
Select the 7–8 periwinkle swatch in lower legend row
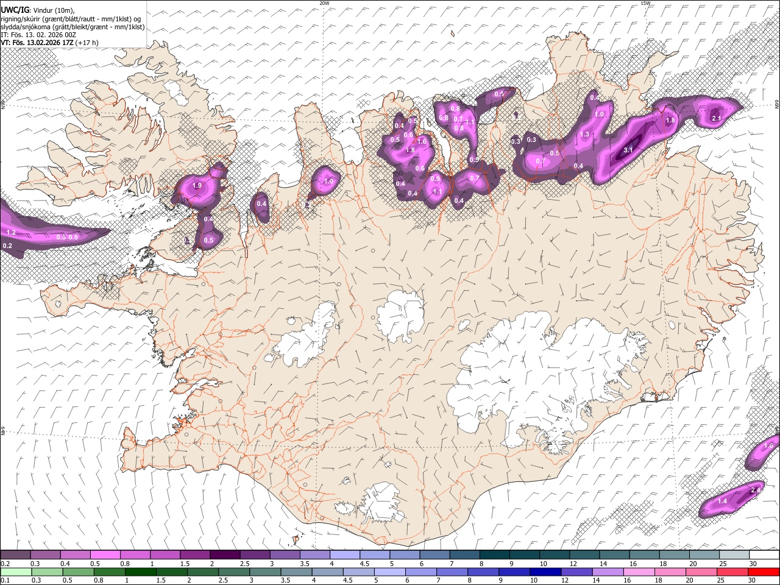coord(452,572)
